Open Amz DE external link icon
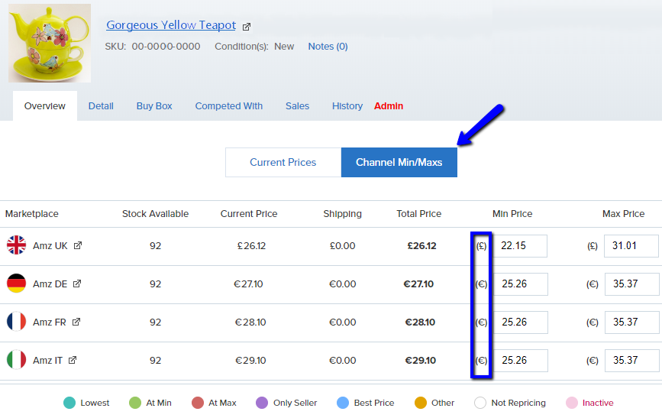 [x=77, y=284]
